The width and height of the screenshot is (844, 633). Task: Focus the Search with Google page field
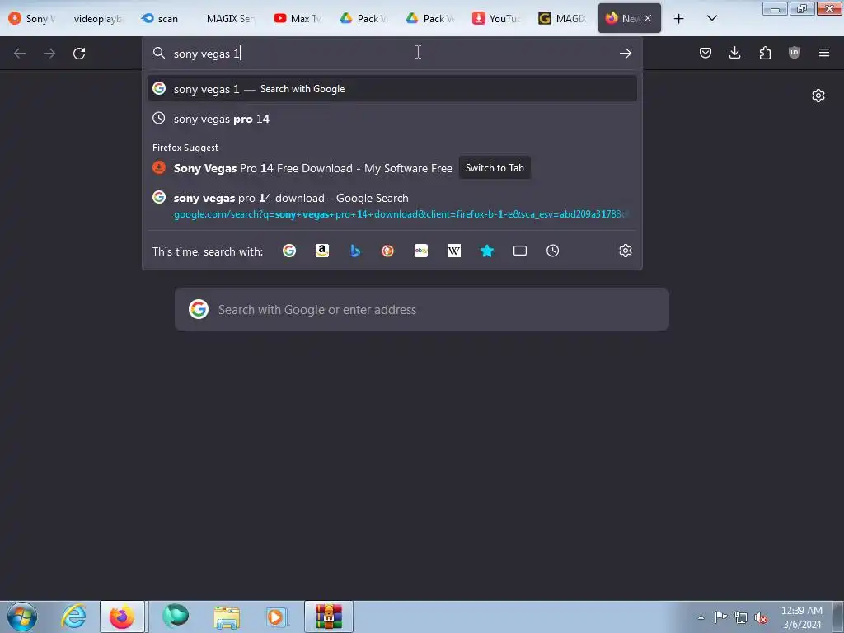(x=421, y=310)
